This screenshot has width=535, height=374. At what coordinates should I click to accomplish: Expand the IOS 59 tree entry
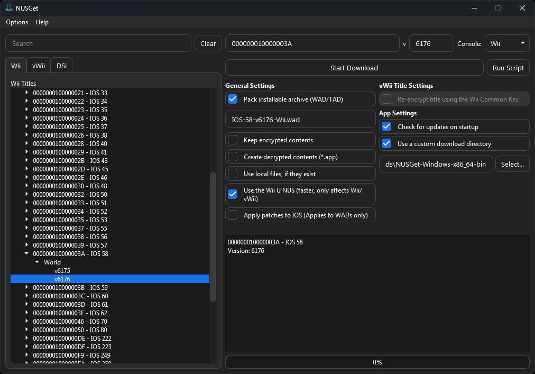coord(26,287)
